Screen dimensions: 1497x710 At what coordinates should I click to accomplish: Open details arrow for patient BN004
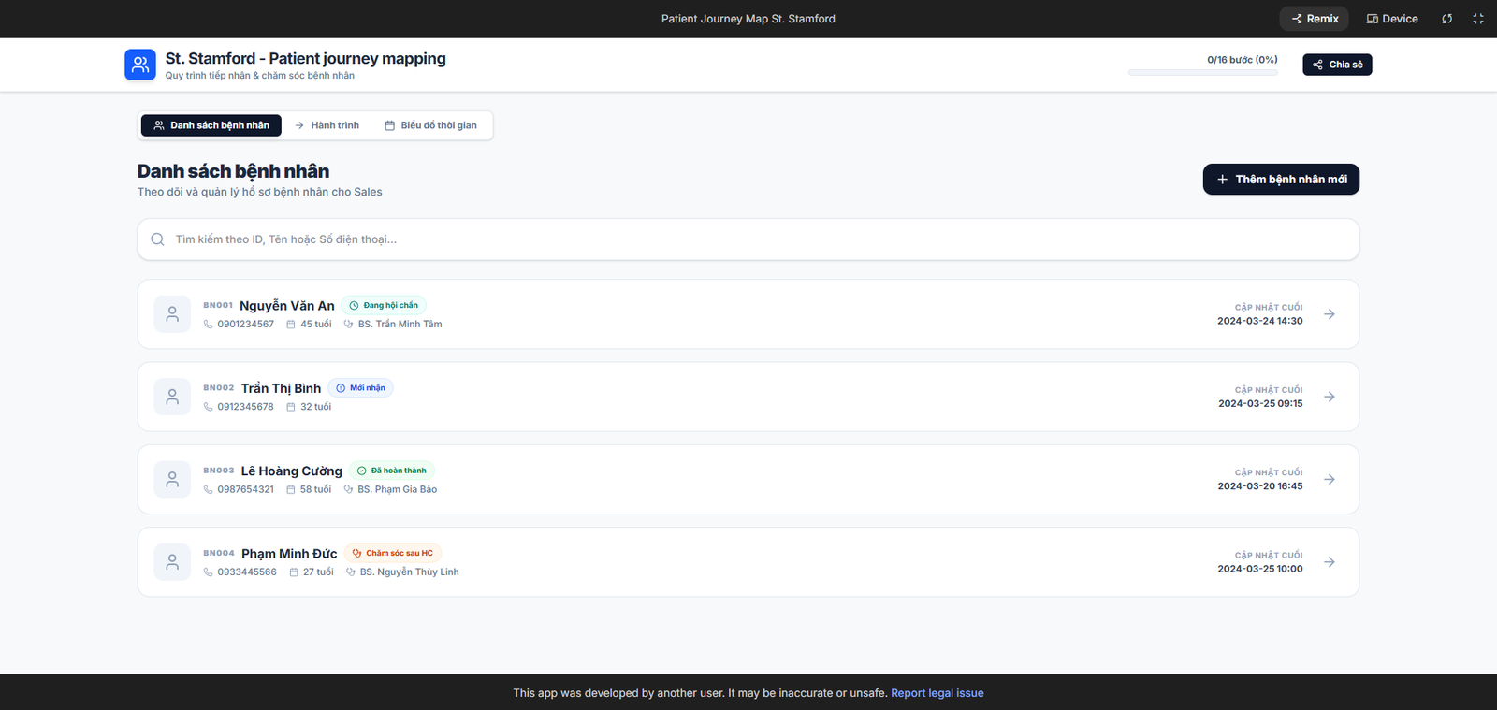click(x=1329, y=562)
